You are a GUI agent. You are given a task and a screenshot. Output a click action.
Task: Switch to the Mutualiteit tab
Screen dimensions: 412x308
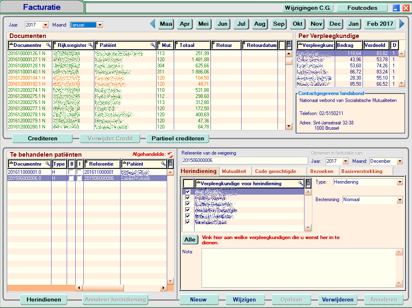click(234, 171)
